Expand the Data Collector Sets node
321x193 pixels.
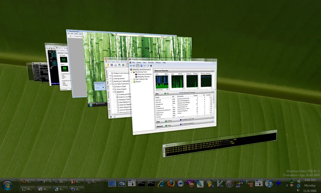(132, 79)
